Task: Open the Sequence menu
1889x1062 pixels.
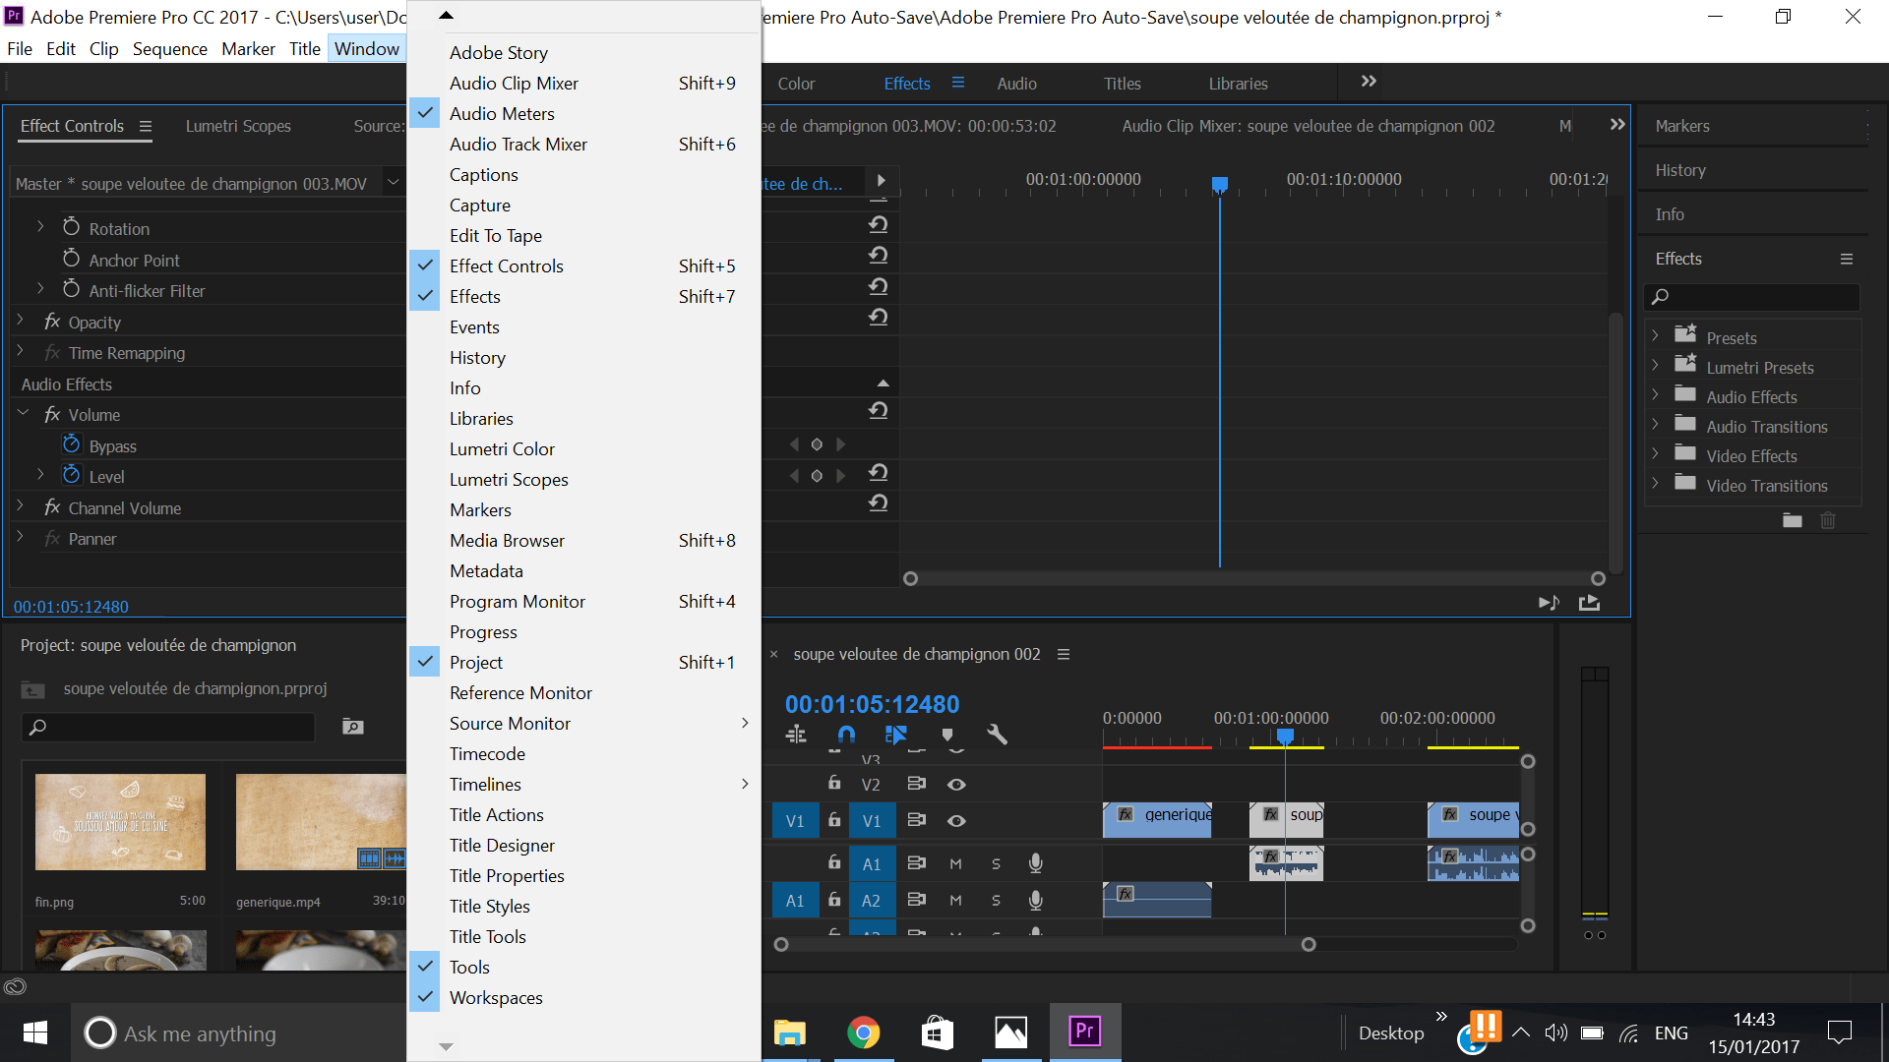Action: [169, 48]
